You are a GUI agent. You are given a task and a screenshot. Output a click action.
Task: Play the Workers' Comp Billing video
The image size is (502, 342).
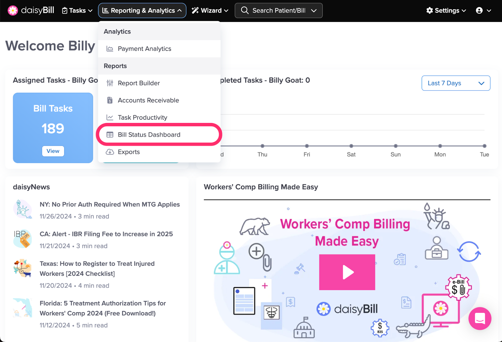point(347,272)
